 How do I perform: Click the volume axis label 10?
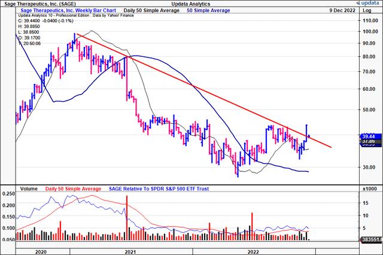coord(366,215)
